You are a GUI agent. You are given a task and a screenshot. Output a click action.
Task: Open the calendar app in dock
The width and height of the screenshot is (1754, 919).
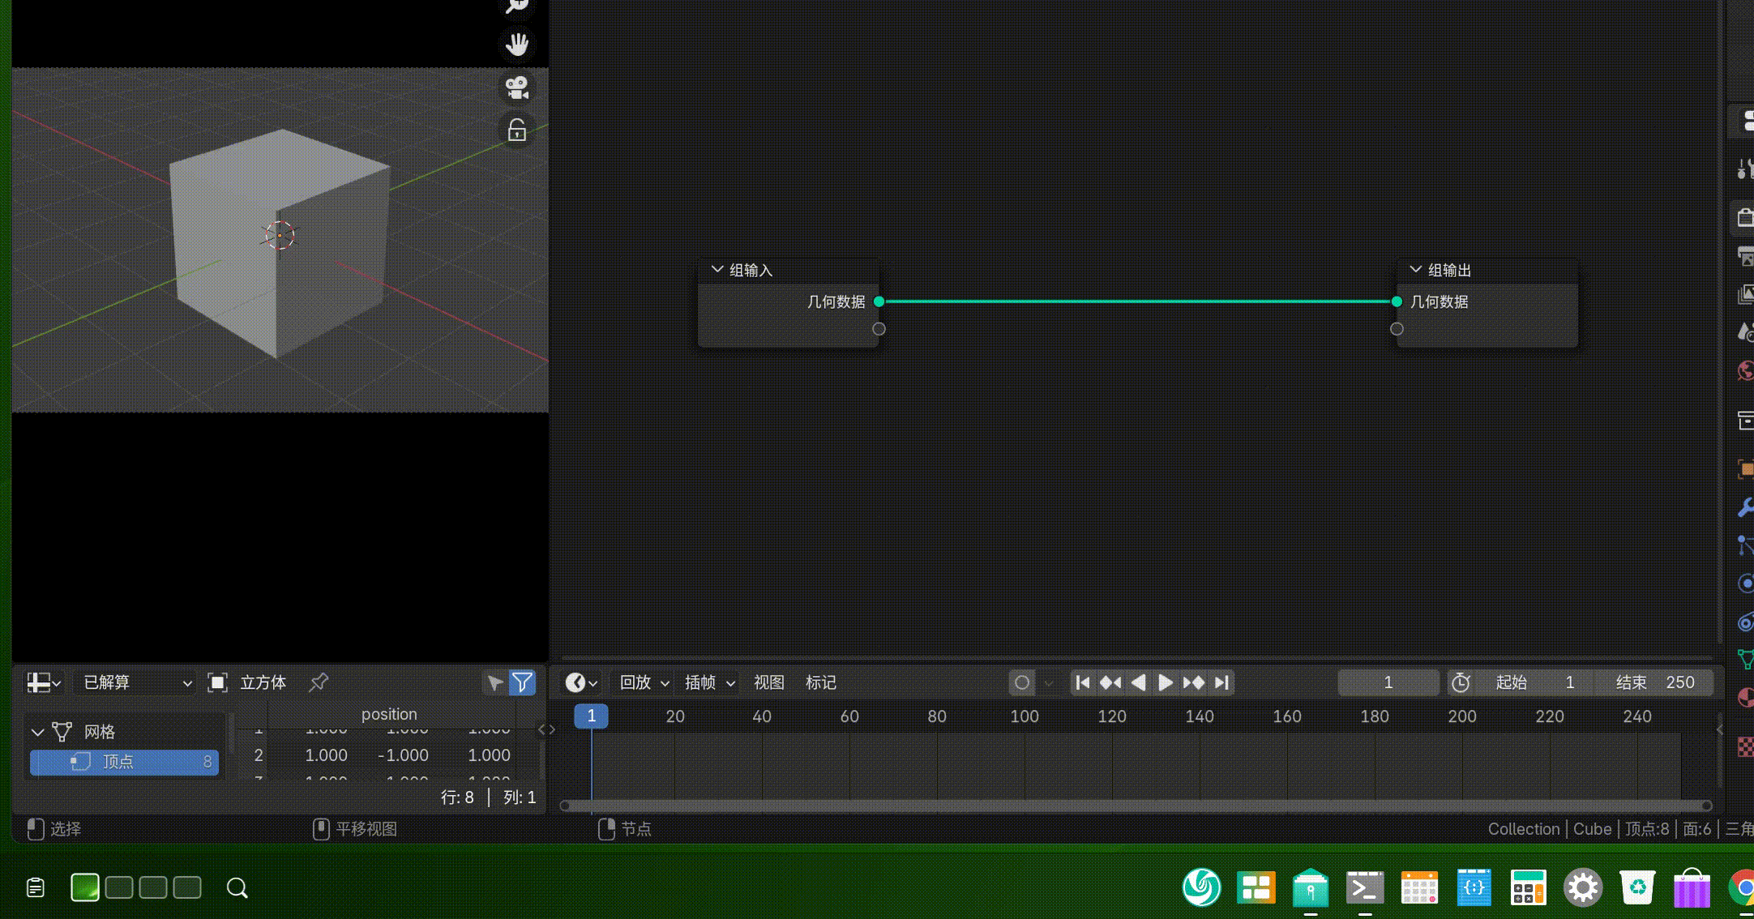click(1419, 888)
